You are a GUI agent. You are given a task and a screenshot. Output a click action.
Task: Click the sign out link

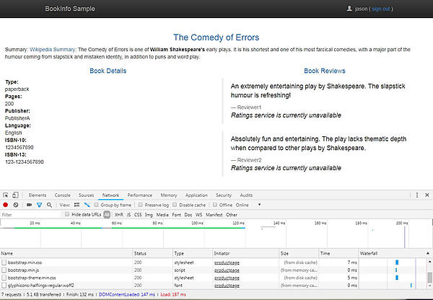coord(380,9)
